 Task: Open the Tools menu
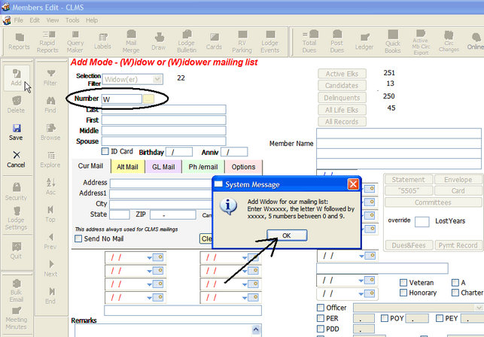point(72,20)
